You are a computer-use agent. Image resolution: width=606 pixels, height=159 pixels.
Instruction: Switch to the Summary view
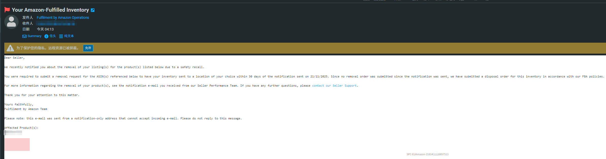pos(34,36)
